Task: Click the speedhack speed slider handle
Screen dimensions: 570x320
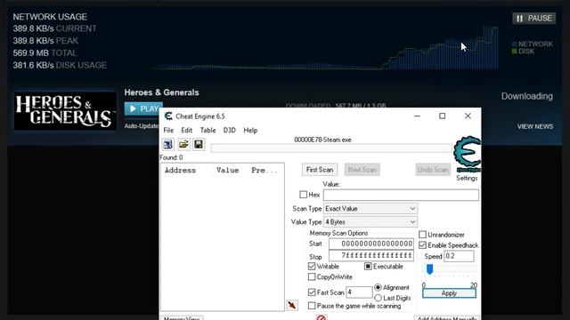Action: (x=429, y=269)
